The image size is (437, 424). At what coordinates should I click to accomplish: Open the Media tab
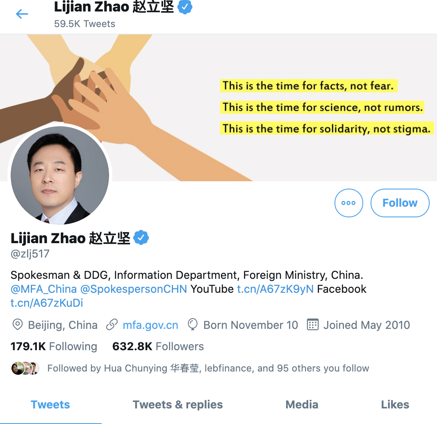point(302,404)
